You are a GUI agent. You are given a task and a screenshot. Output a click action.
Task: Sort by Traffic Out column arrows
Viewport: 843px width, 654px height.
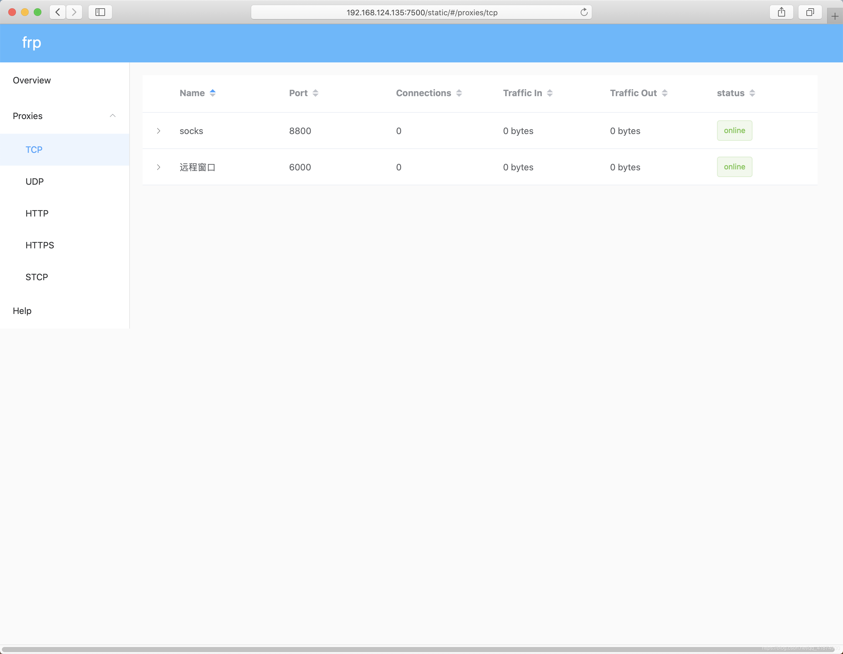[x=664, y=93]
